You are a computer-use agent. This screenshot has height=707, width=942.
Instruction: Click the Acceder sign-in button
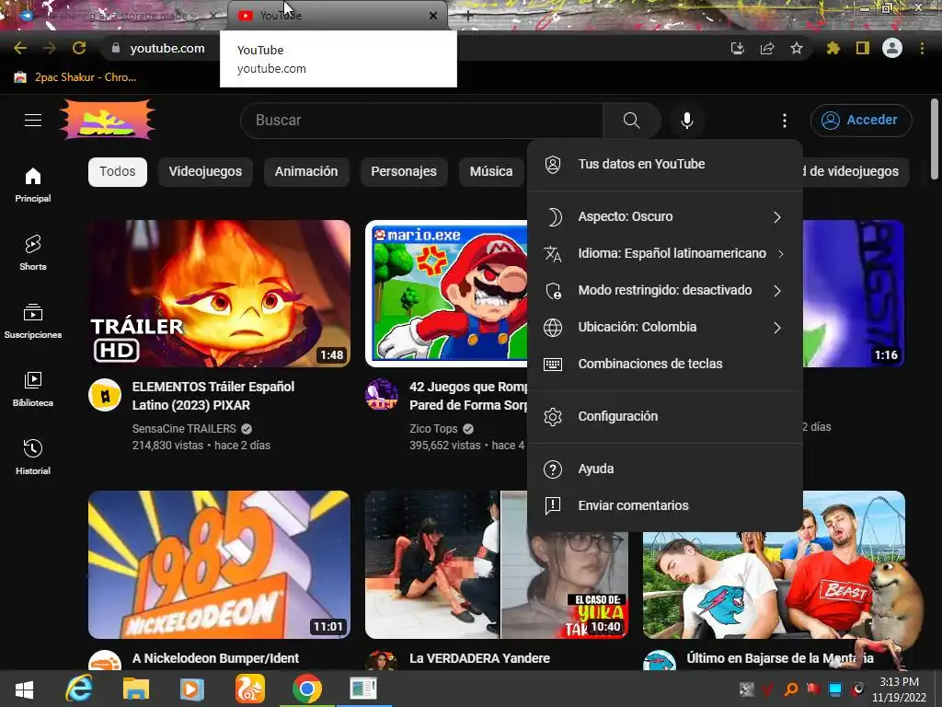(861, 121)
